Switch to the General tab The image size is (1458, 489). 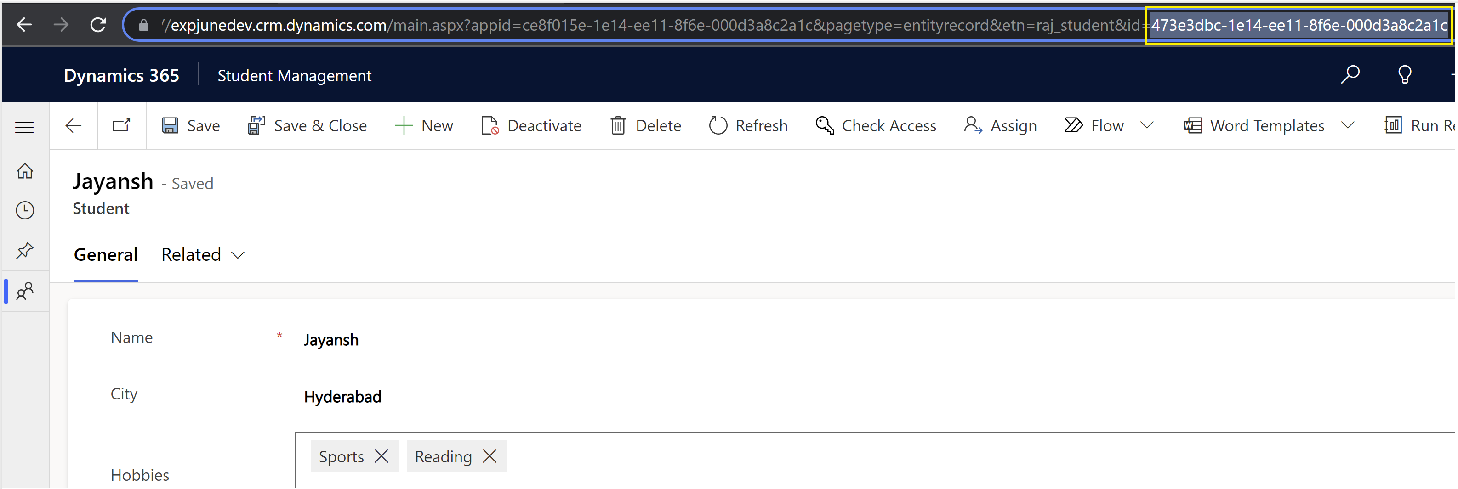click(x=106, y=255)
